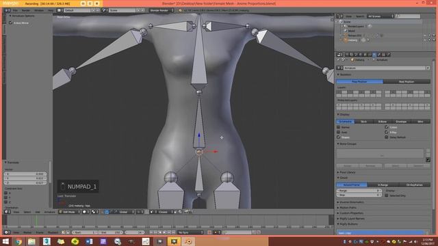Open the Blender Render engine dropdown

162,10
